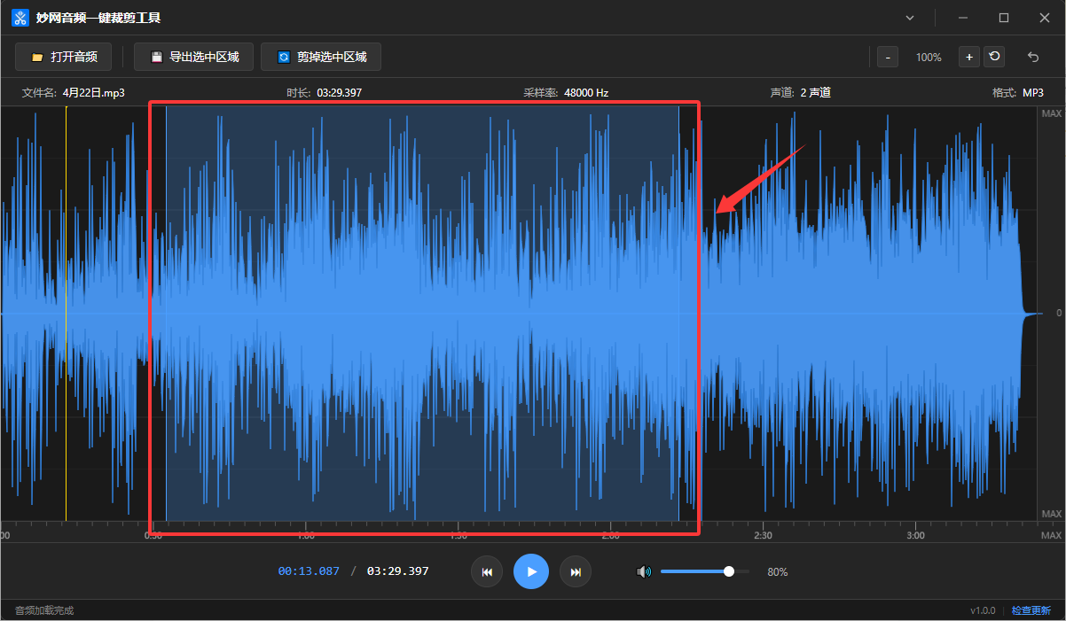Screen dimensions: 1066x621
Task: Skip to previous with rewind button
Action: (487, 571)
